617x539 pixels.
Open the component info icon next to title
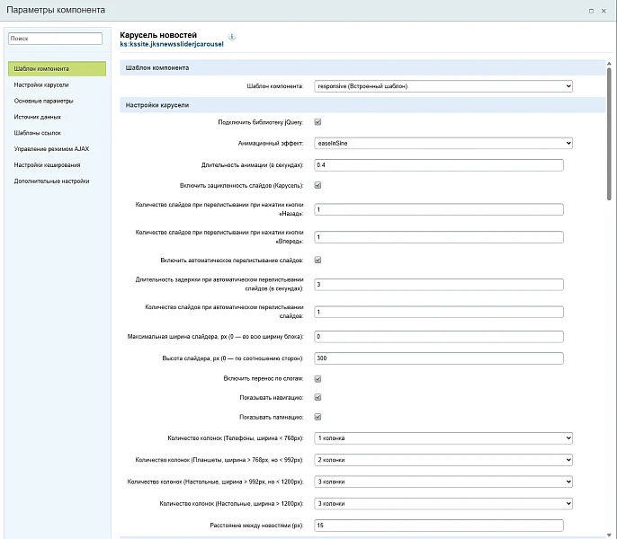point(232,37)
